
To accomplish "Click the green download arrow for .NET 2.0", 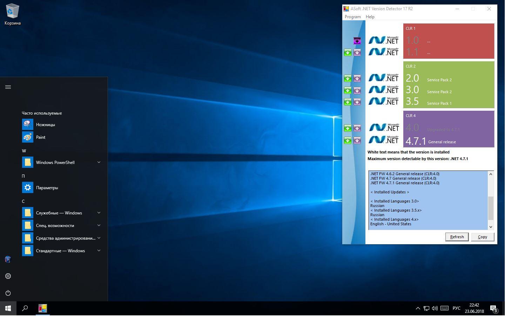I will (348, 78).
